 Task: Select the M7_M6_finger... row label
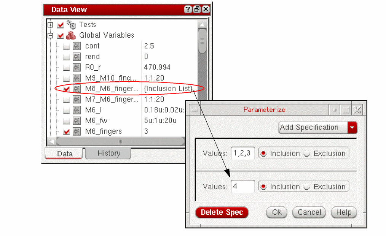(x=112, y=100)
